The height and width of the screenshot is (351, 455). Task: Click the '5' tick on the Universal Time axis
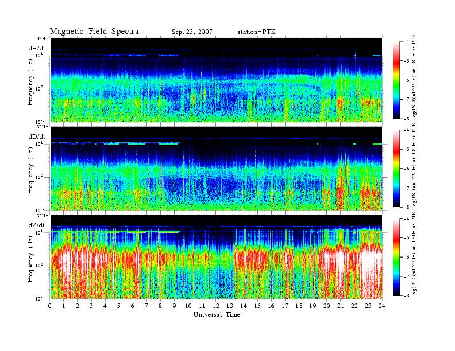(x=119, y=306)
